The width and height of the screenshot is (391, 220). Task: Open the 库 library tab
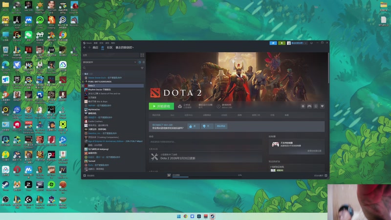click(103, 47)
